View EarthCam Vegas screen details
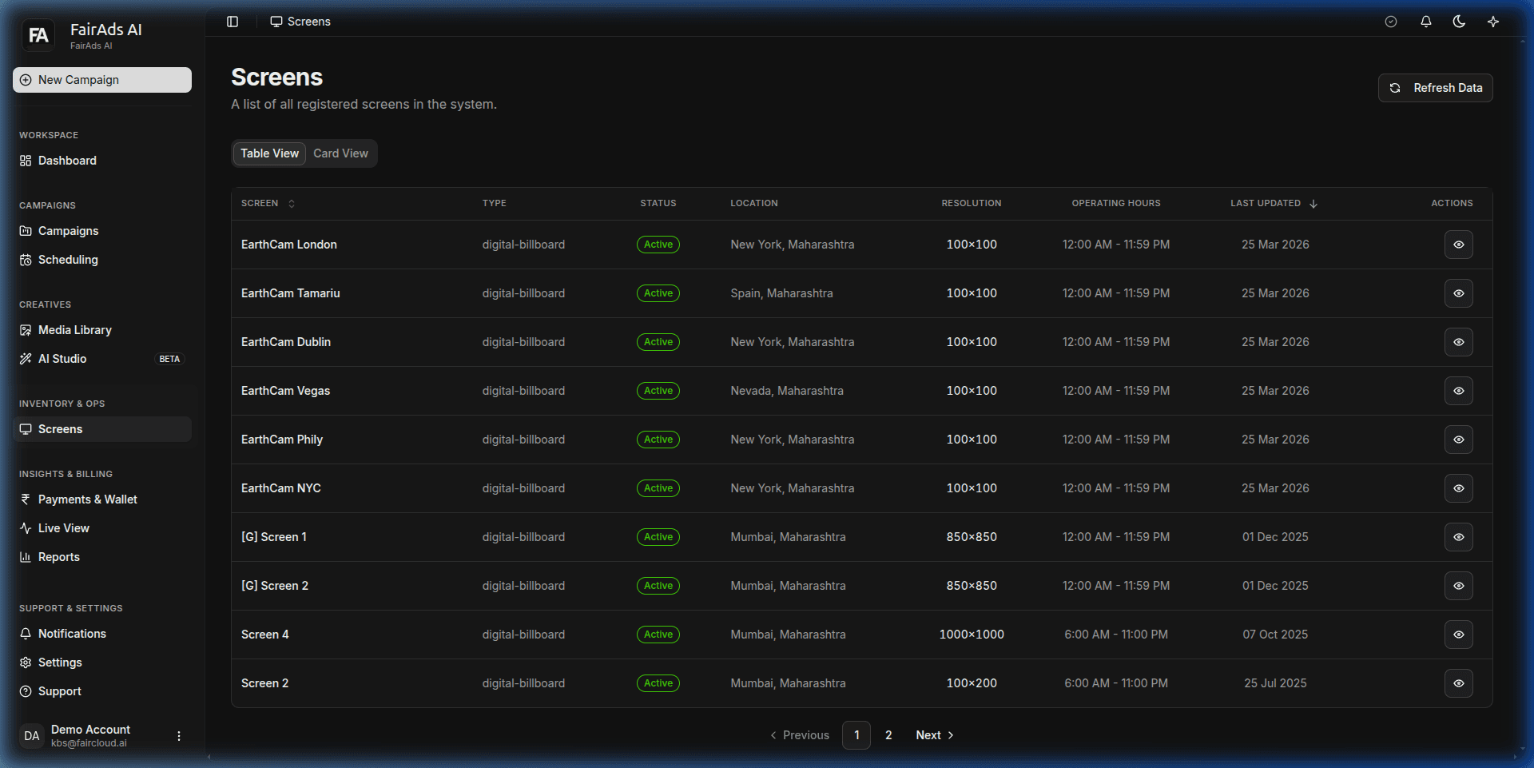This screenshot has width=1534, height=768. pos(1458,391)
